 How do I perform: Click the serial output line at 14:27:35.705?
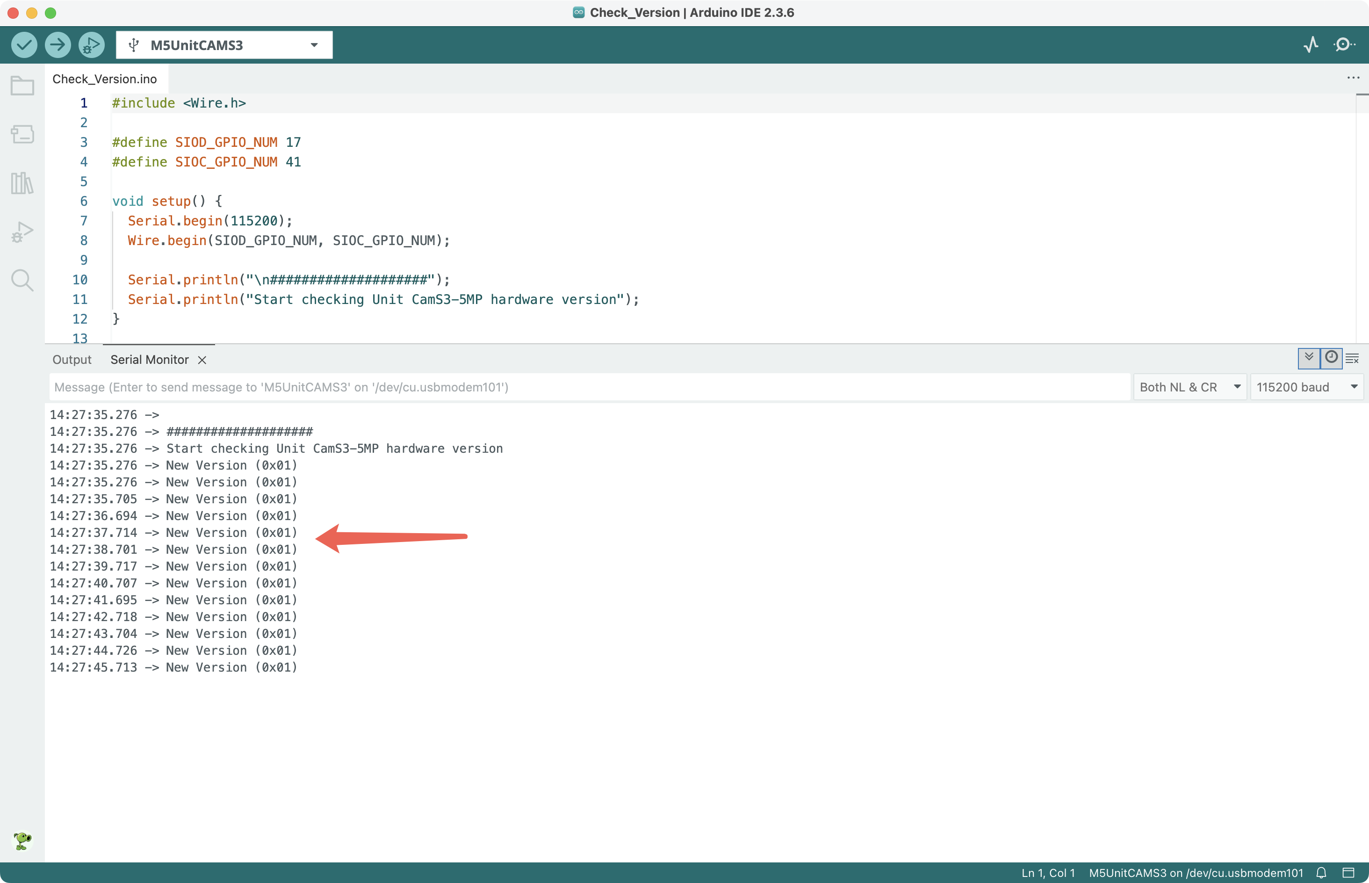[x=173, y=499]
